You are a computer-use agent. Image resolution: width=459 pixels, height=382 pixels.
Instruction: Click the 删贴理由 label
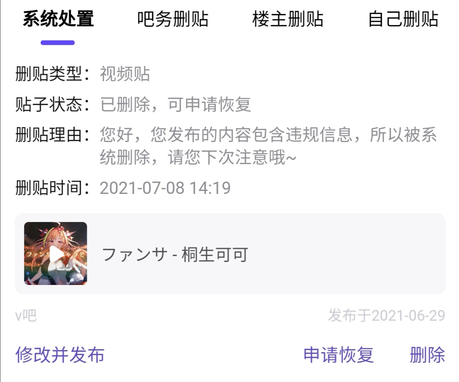(x=52, y=135)
